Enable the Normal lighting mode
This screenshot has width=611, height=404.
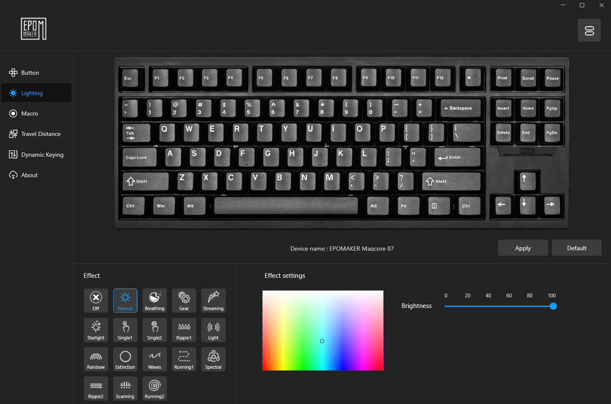point(125,300)
